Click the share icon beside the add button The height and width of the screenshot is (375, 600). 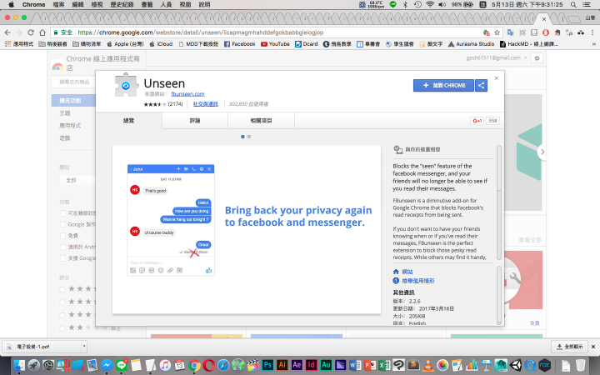(482, 85)
